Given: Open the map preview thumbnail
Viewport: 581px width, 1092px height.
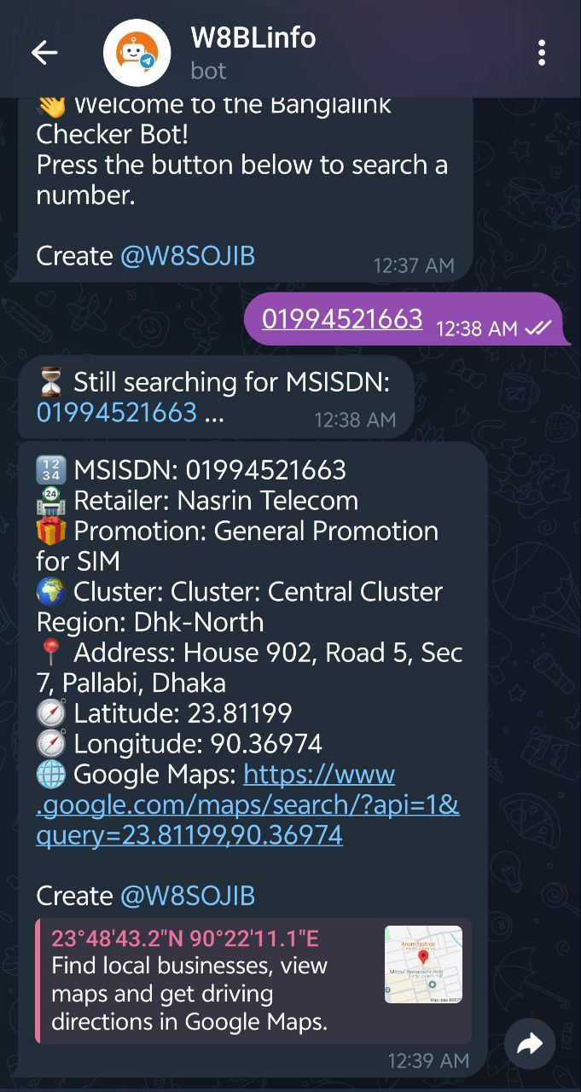Looking at the screenshot, I should (423, 964).
